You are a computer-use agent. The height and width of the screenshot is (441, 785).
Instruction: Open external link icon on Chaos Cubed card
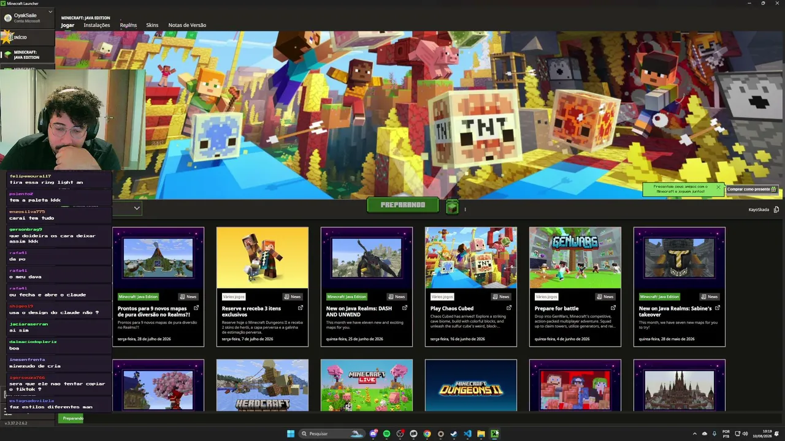pos(509,308)
